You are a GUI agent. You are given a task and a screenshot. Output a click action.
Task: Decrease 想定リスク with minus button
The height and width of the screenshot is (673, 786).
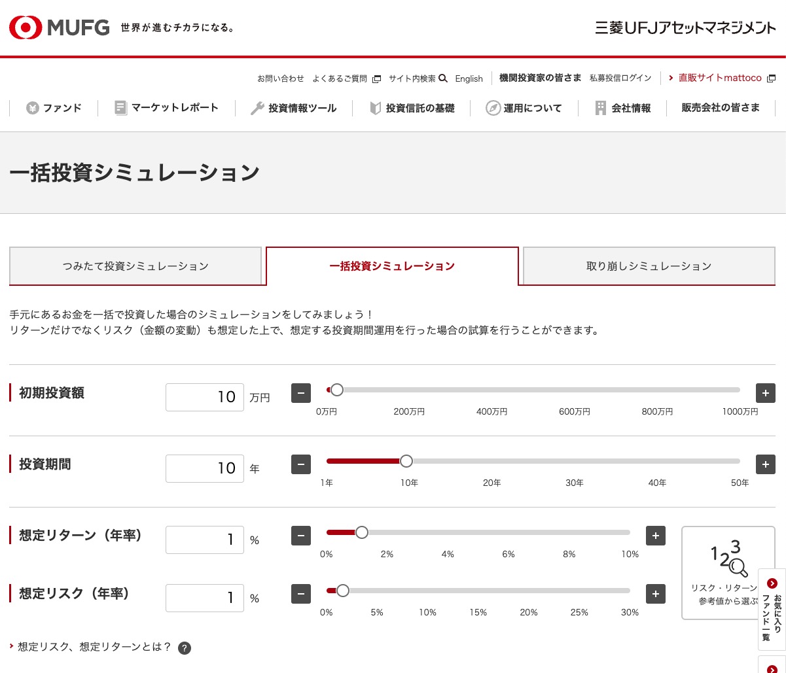(300, 594)
